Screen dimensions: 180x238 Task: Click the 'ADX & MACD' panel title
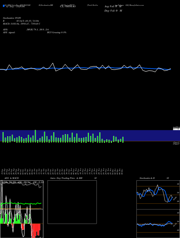point(12,178)
